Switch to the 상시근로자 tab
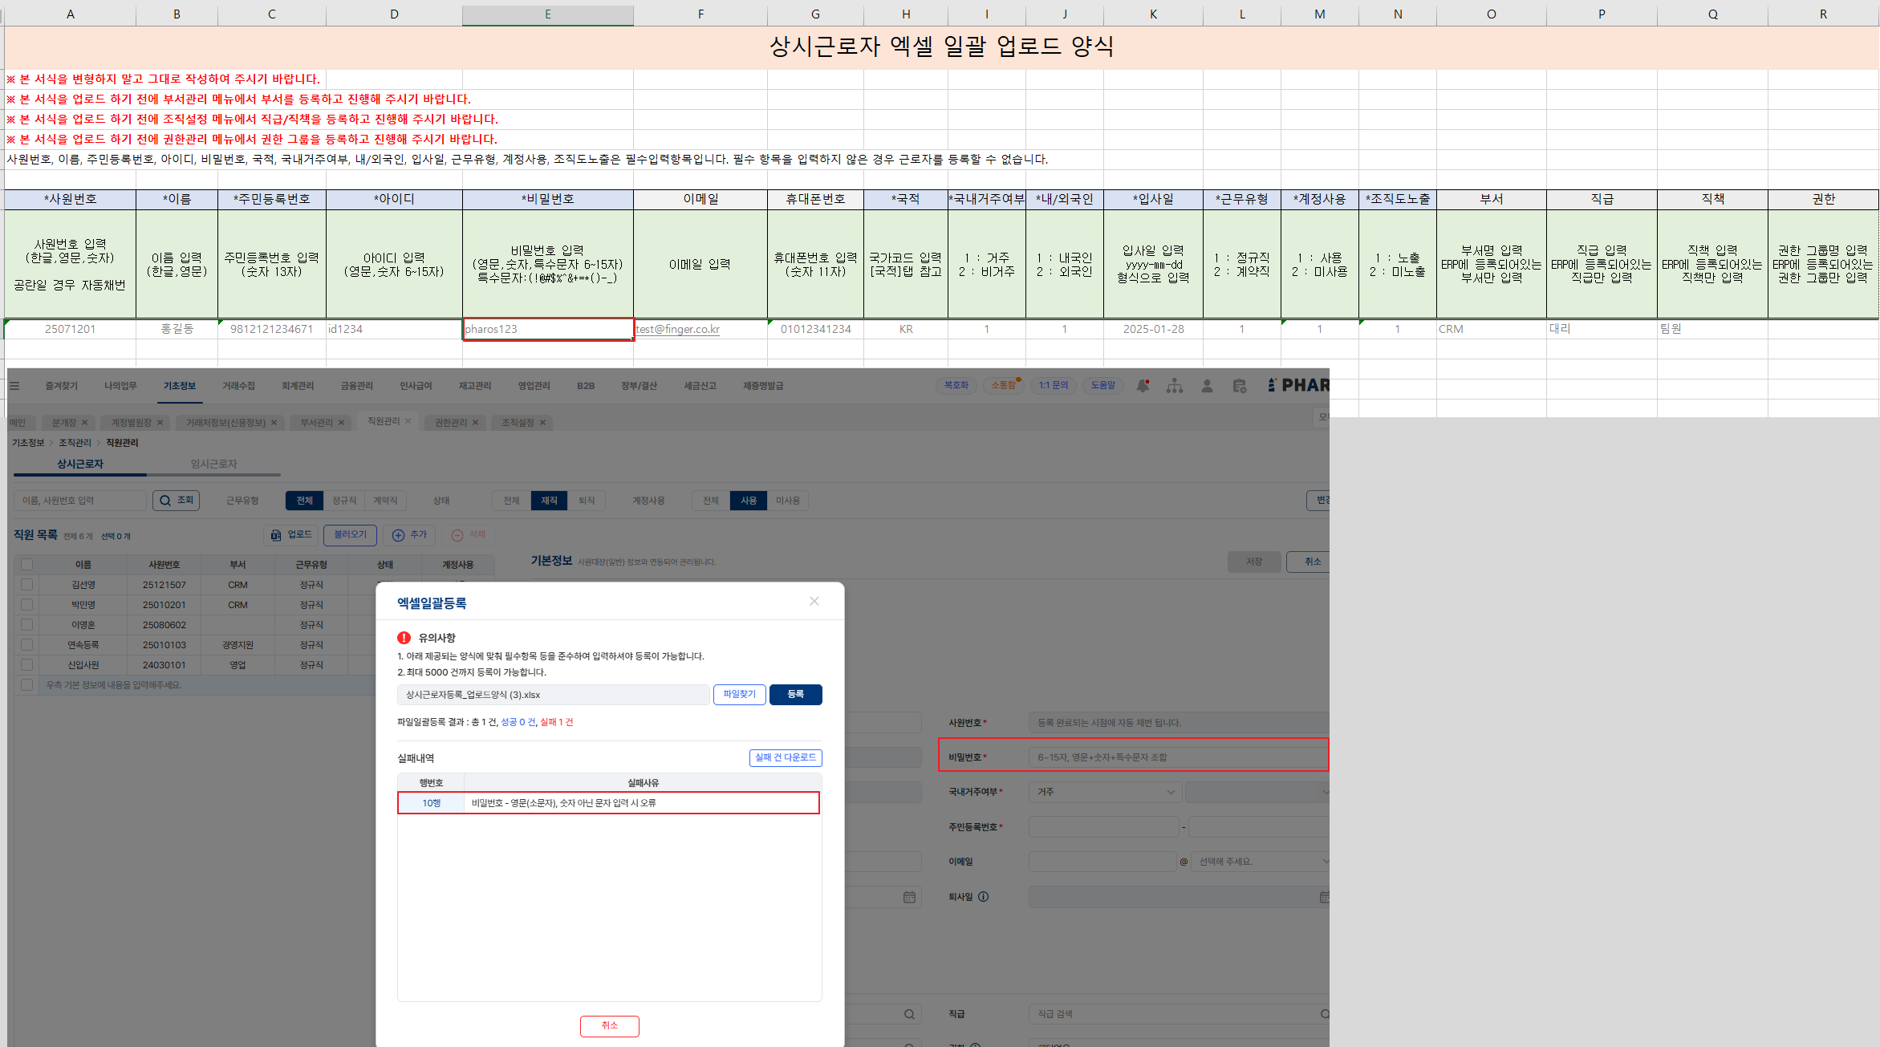 coord(79,465)
